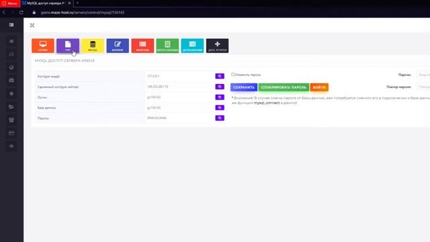Screen dimensions: 430x242
Task: Click the 127.0.0.1 host value
Action: (153, 76)
